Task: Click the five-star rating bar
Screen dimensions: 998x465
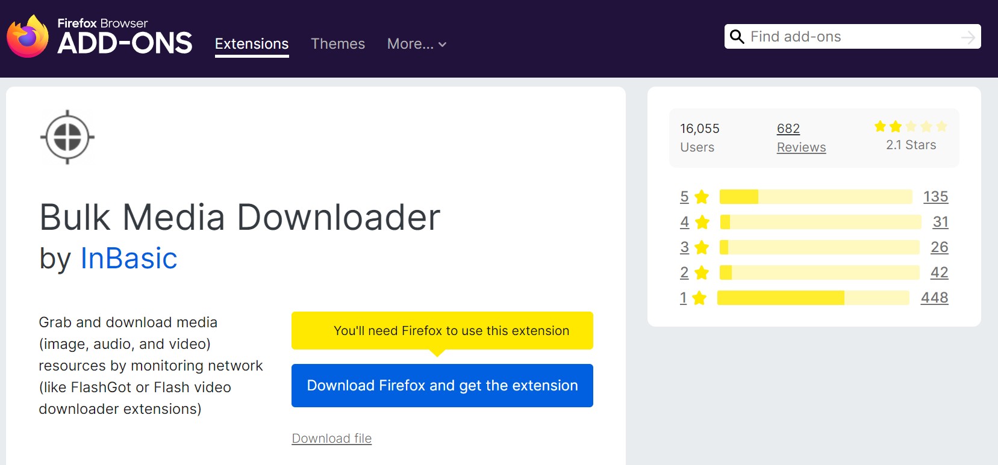Action: [816, 197]
